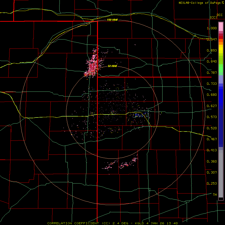Select the 0.840 color scale value

[212, 61]
